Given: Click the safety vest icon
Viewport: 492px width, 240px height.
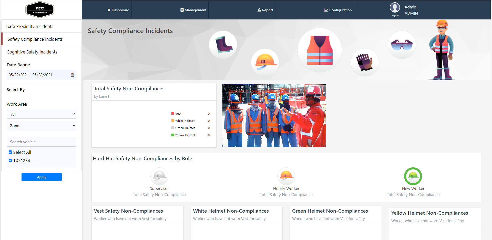Looking at the screenshot, I should click(320, 50).
